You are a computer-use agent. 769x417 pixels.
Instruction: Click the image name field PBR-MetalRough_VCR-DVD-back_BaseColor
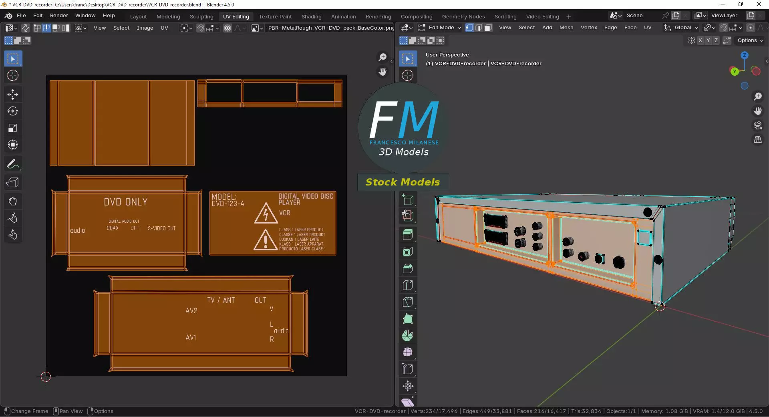pos(331,28)
